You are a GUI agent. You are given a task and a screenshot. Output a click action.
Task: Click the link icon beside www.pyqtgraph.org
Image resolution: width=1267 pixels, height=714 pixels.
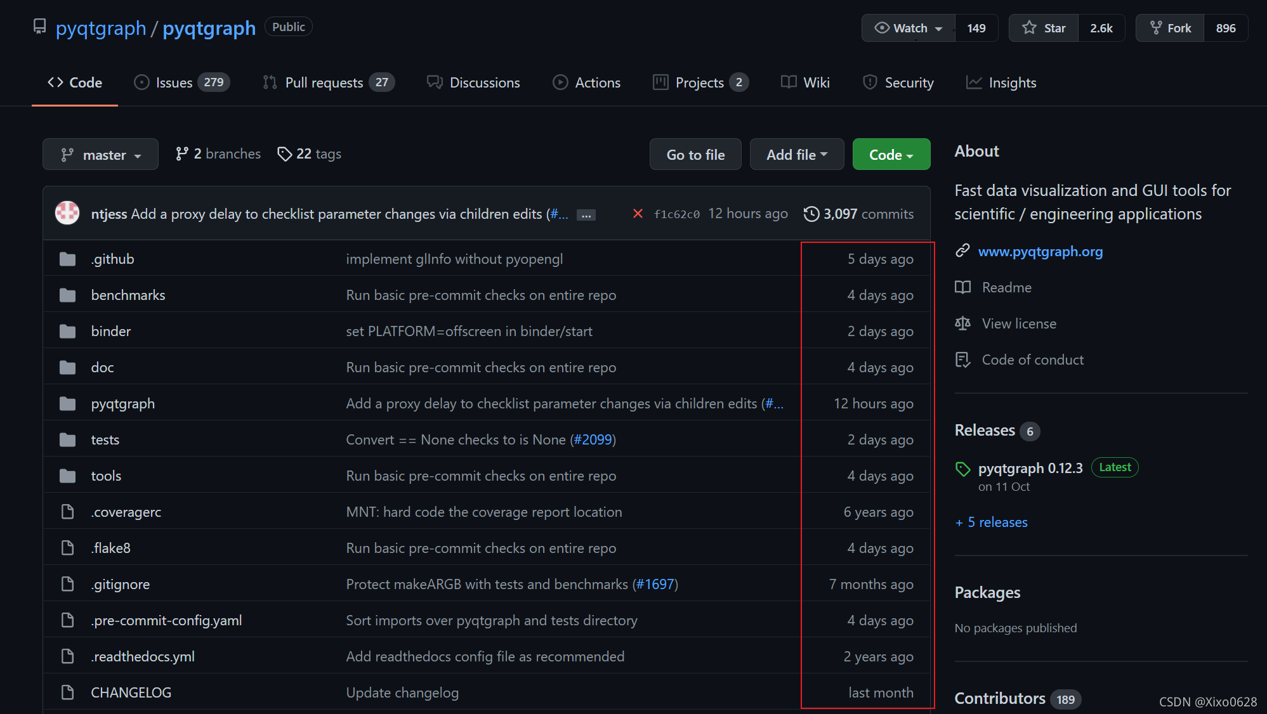coord(962,251)
